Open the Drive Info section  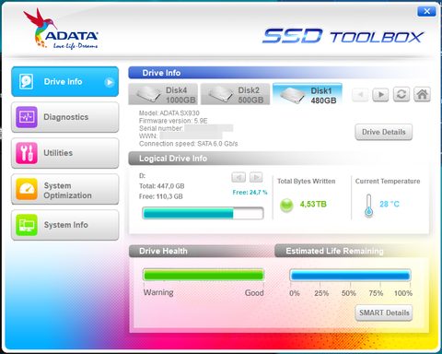click(65, 82)
